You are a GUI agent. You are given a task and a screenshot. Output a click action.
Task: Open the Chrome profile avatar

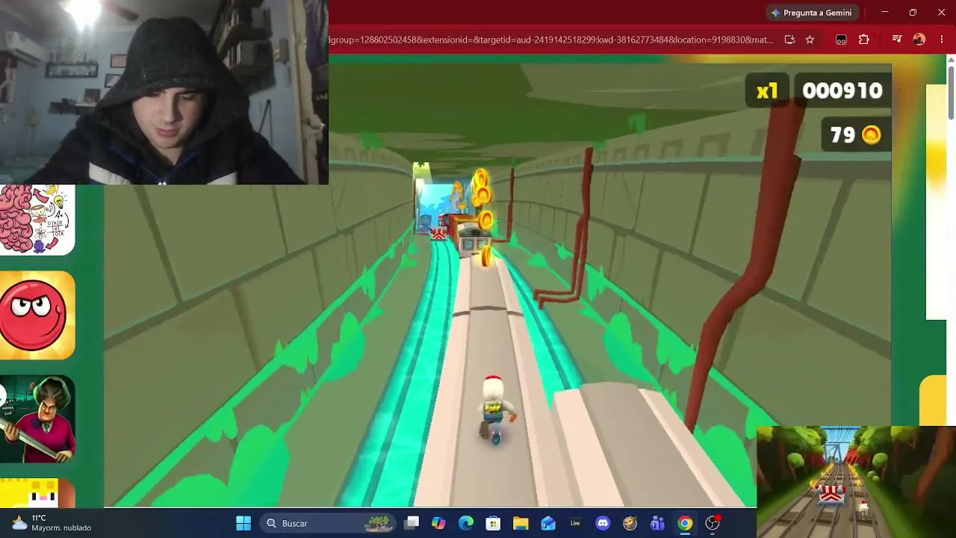pyautogui.click(x=919, y=40)
